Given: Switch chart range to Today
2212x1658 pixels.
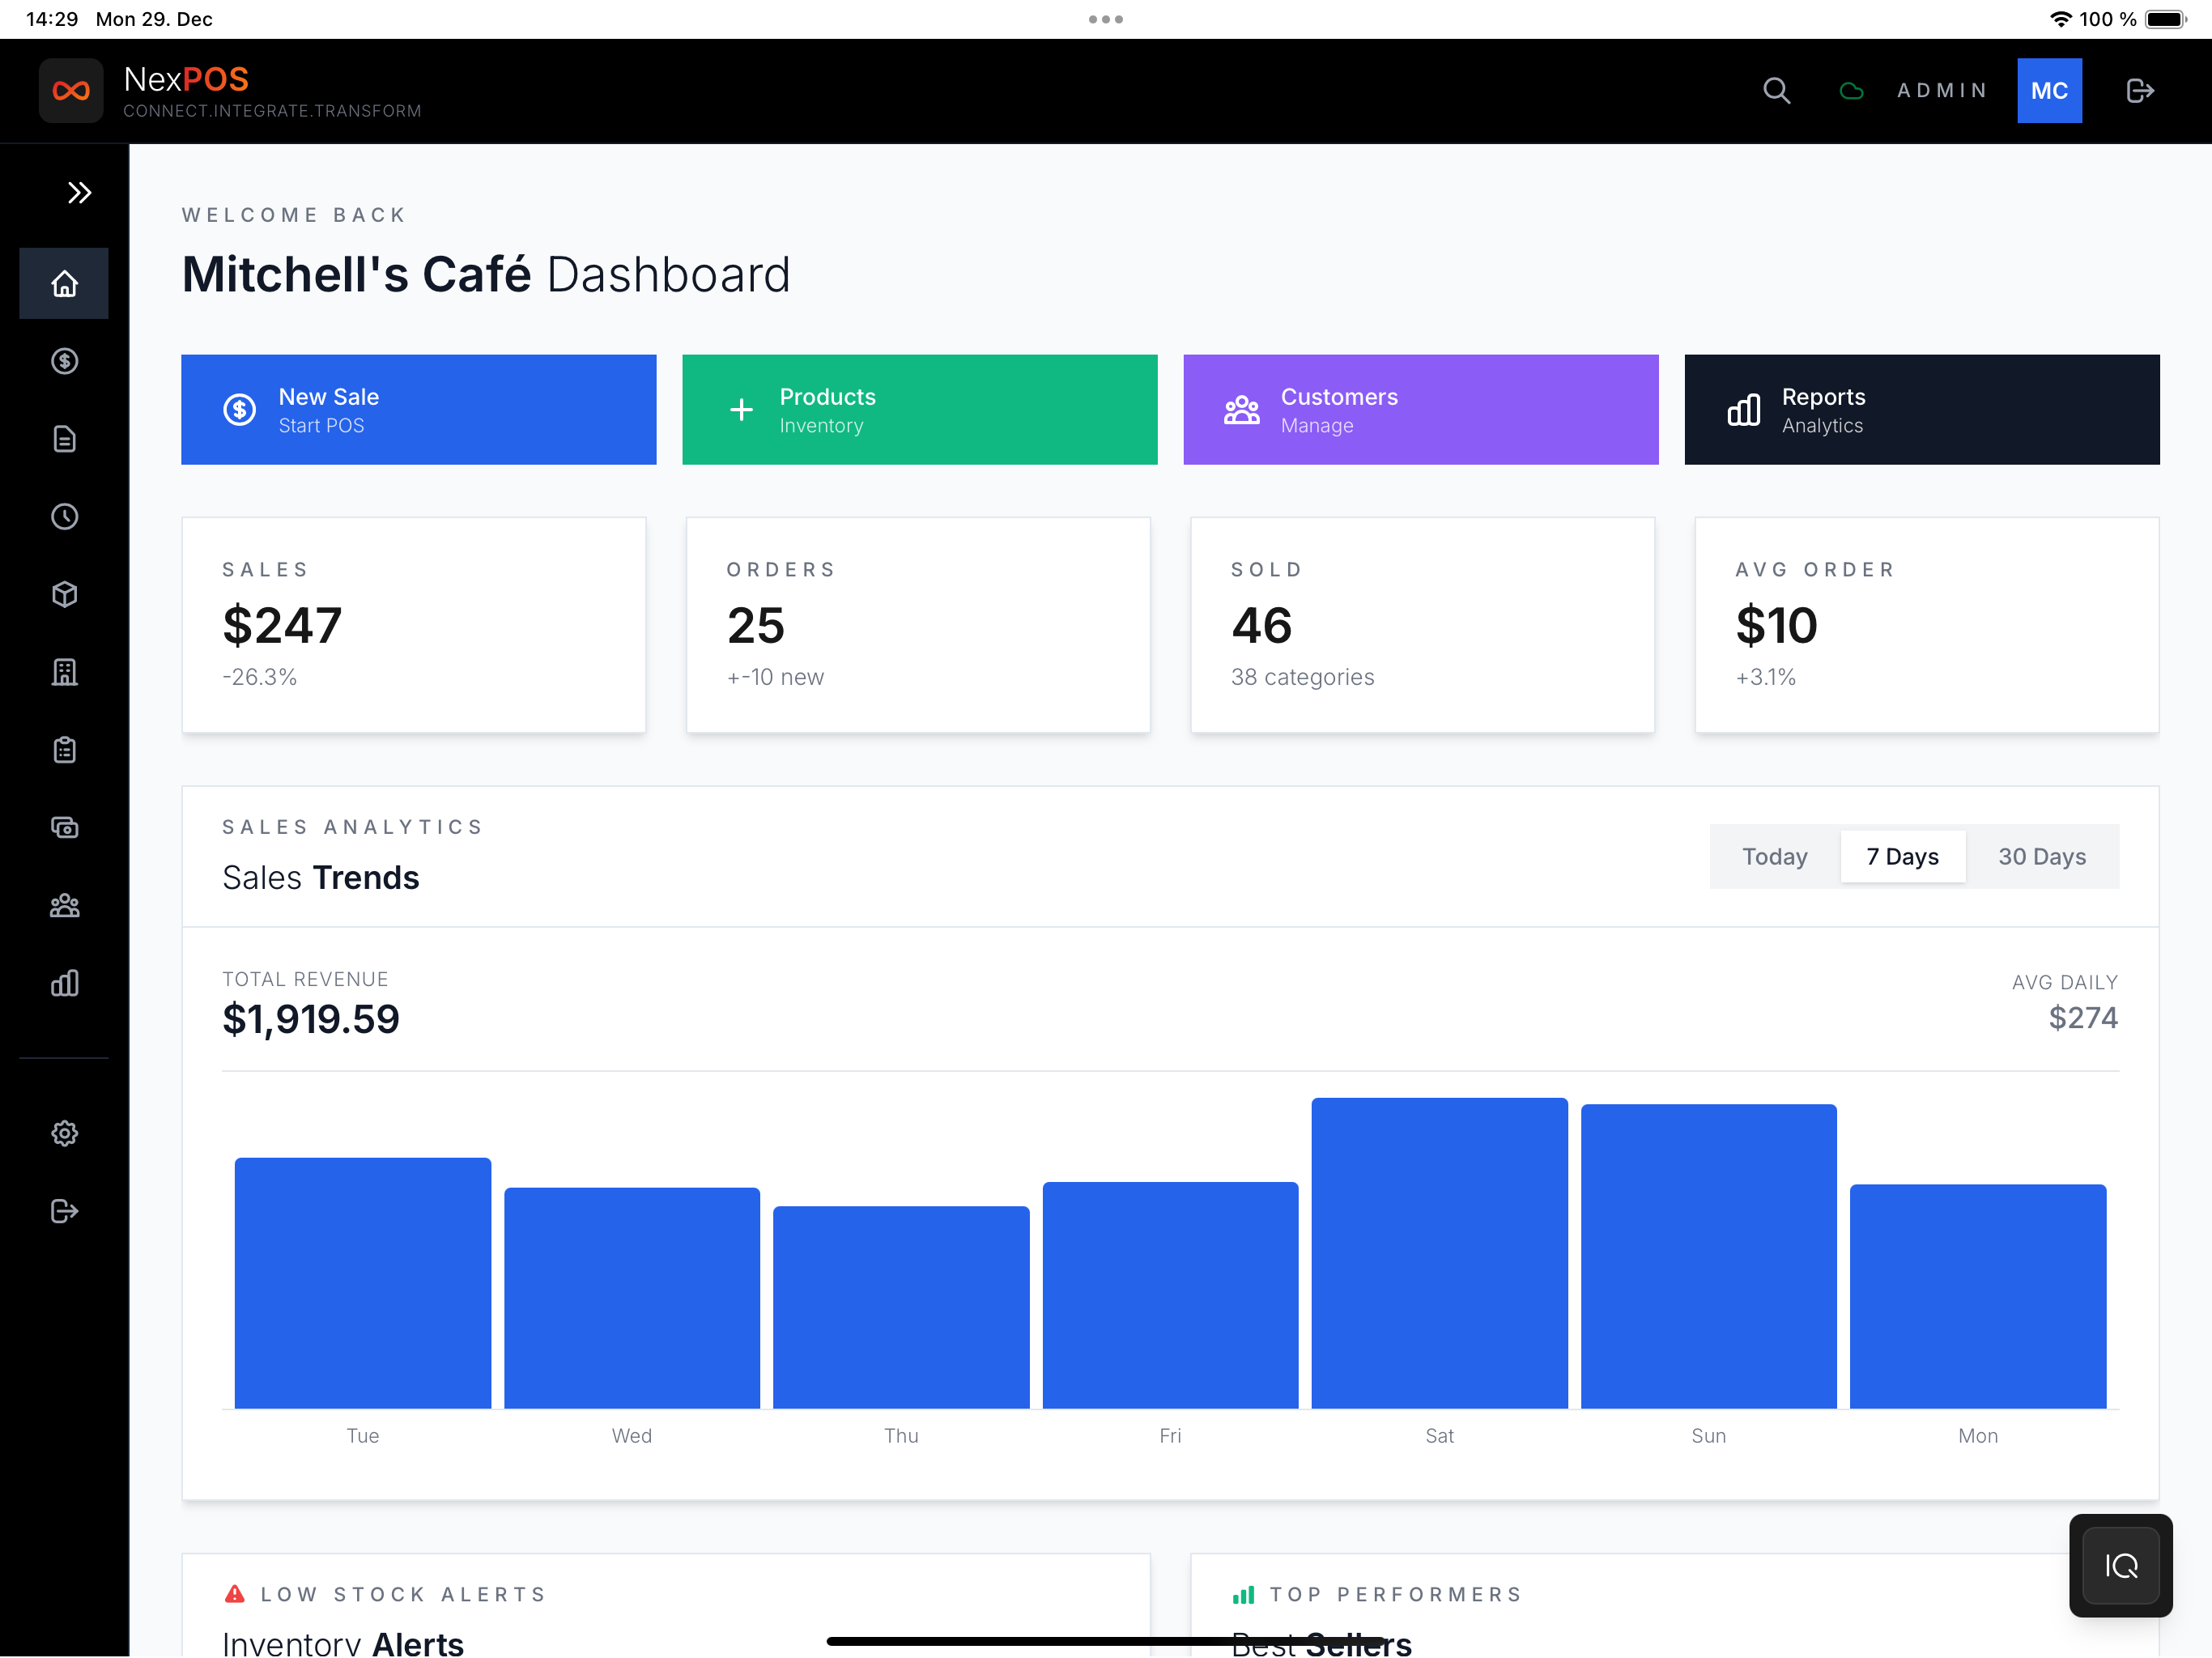Looking at the screenshot, I should (1774, 857).
